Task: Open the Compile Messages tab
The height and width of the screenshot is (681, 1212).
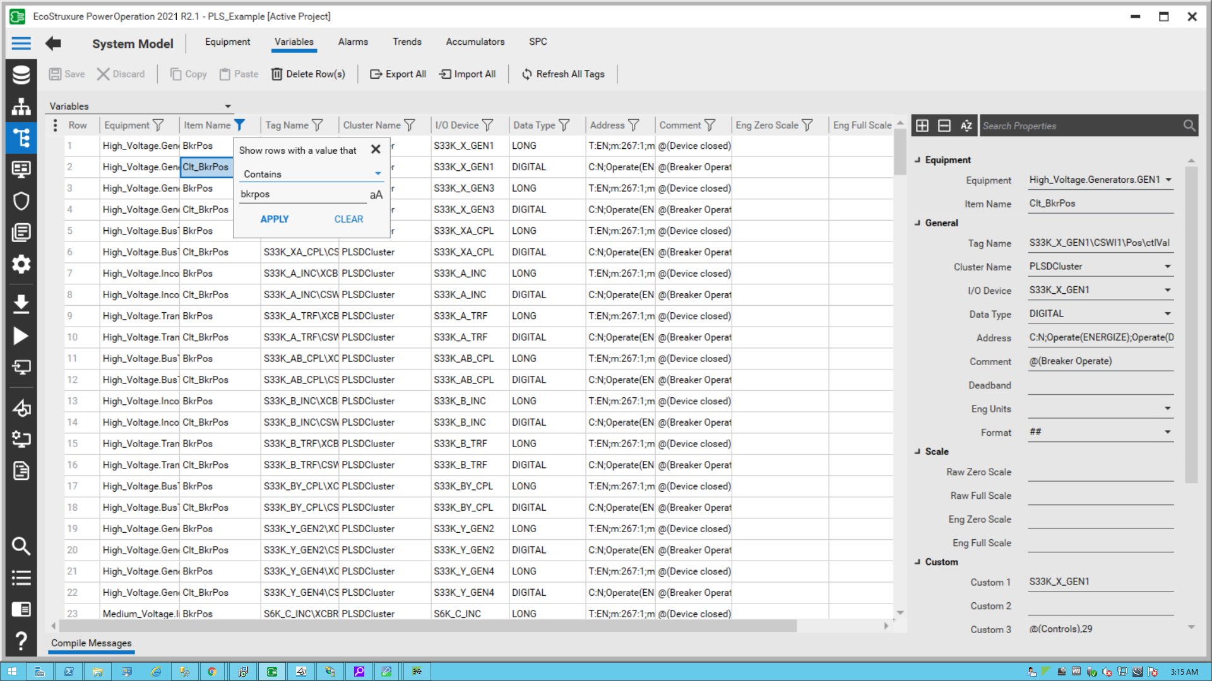Action: [92, 643]
